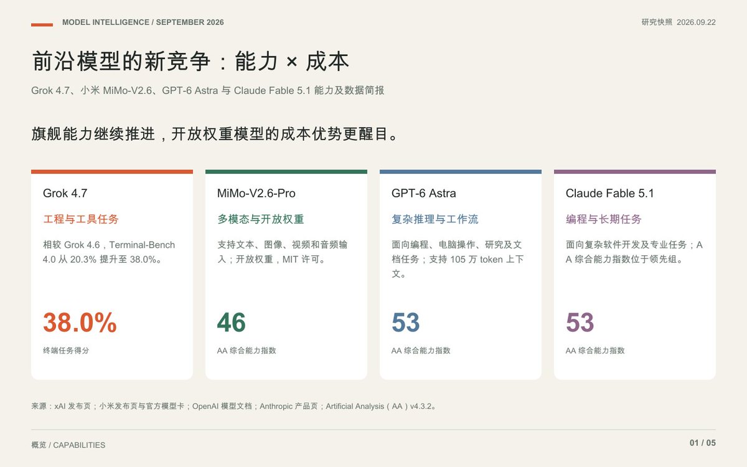The image size is (747, 467).
Task: Click the "研究快照 2026.09.22" date label
Action: click(x=679, y=22)
